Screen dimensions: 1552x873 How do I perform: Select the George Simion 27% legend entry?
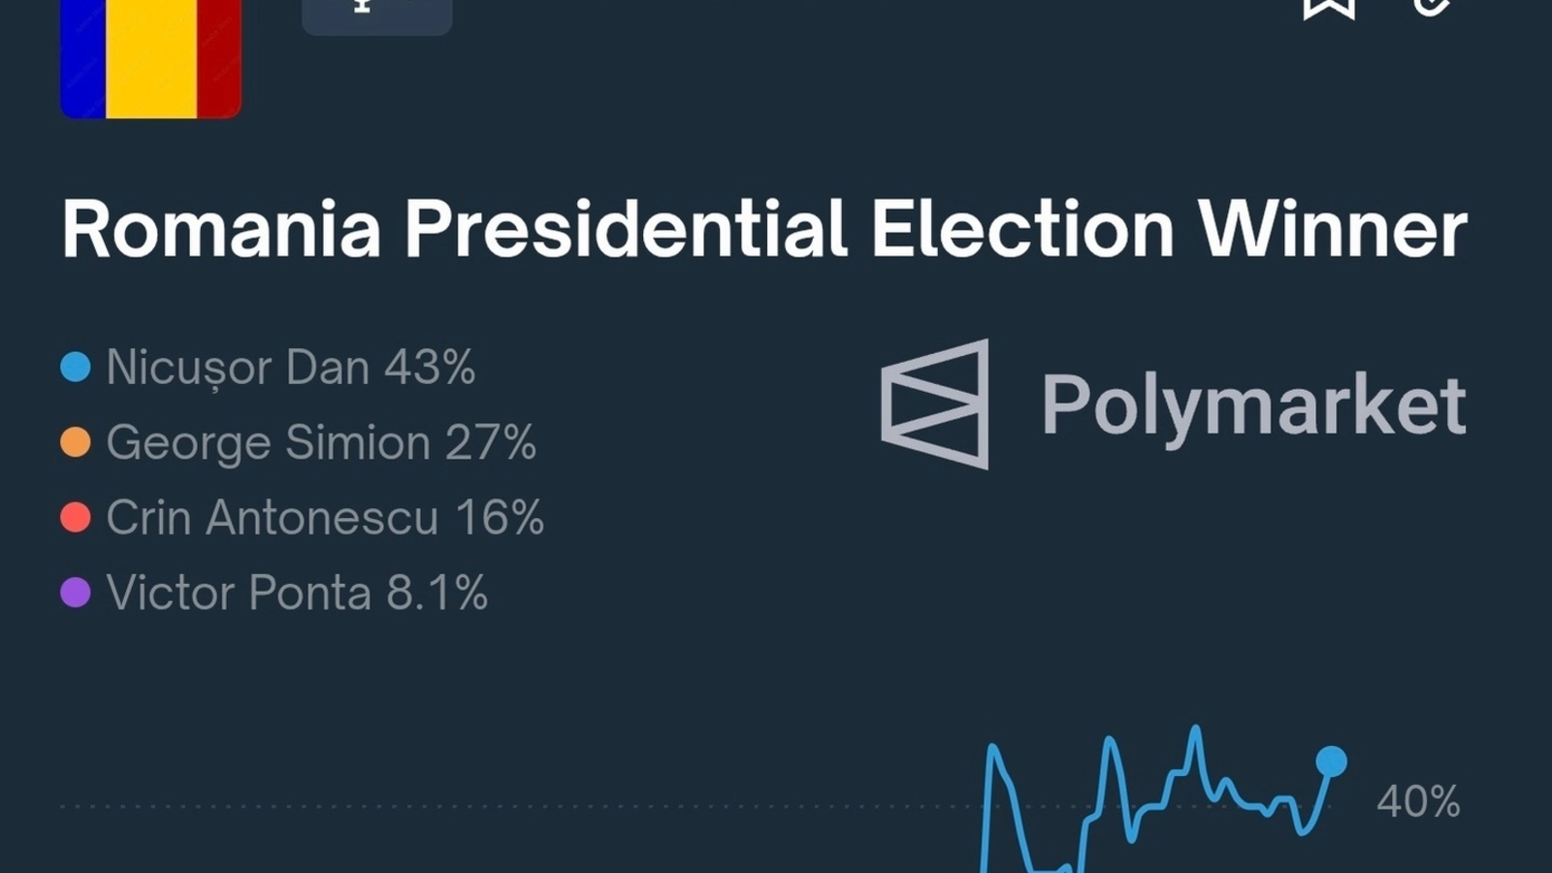(x=320, y=442)
